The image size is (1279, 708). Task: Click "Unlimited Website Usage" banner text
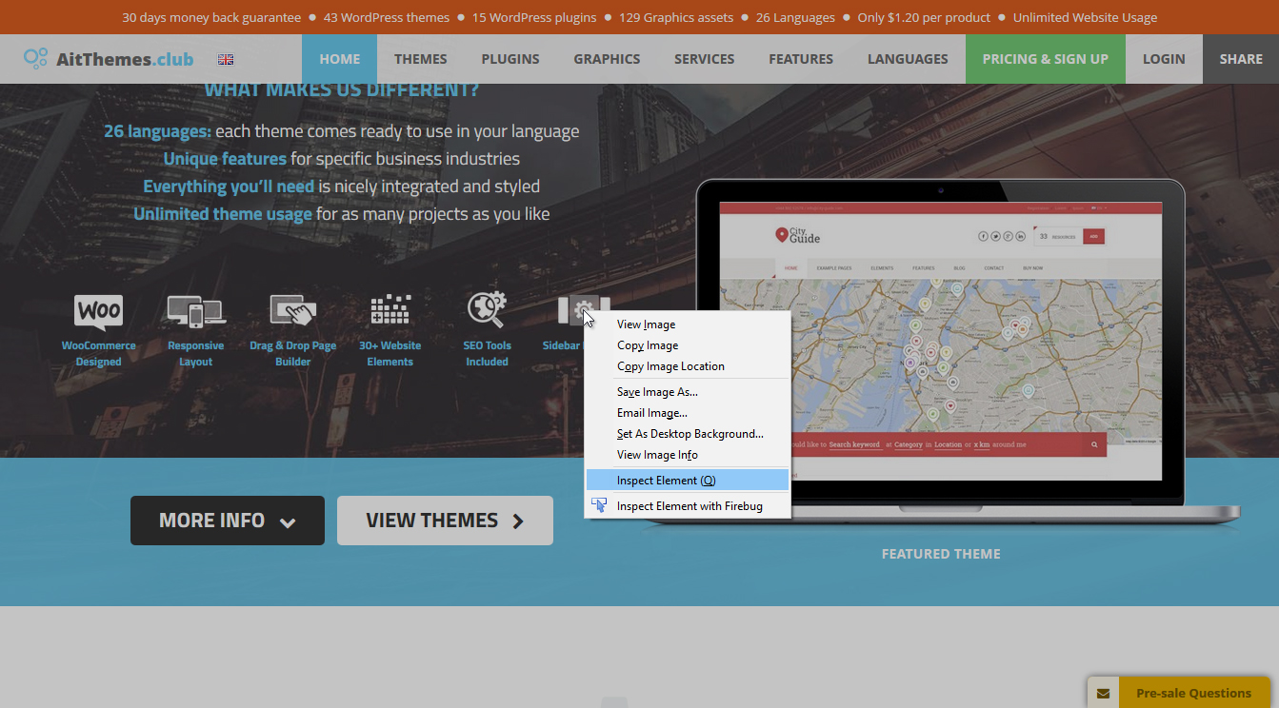(x=1086, y=17)
